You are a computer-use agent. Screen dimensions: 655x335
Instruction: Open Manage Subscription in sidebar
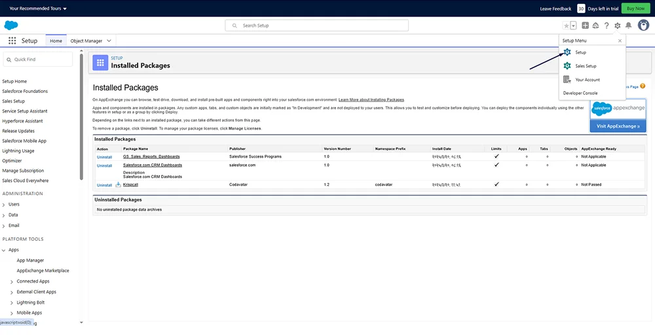tap(23, 171)
